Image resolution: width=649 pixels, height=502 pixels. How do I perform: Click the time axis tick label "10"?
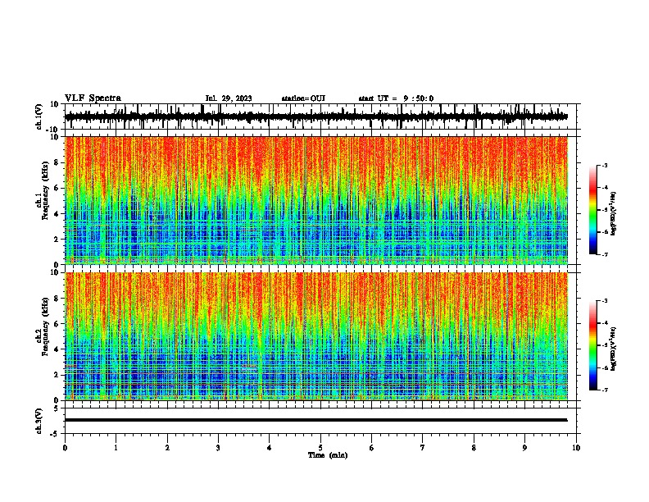pyautogui.click(x=576, y=448)
